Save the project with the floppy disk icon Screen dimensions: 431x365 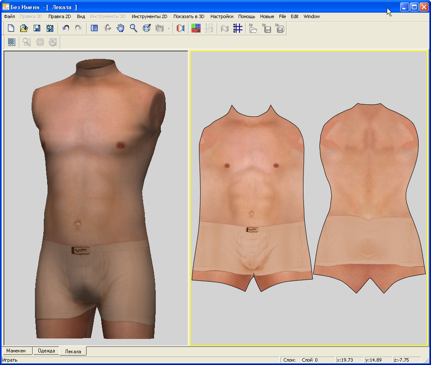(37, 29)
